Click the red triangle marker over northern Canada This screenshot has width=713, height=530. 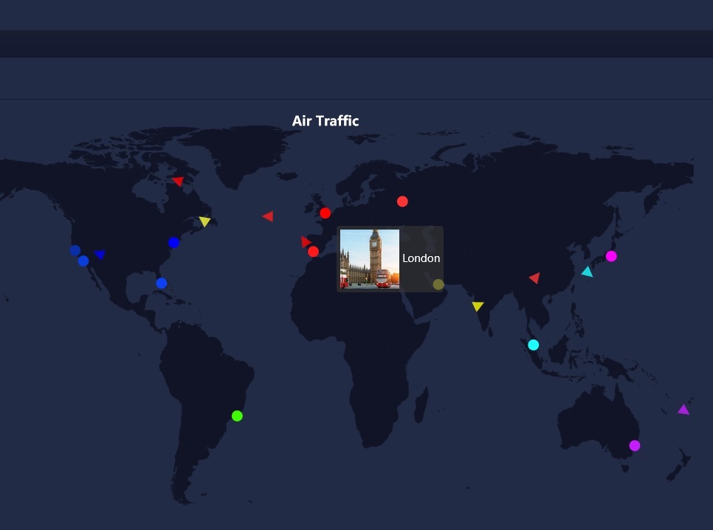[178, 181]
